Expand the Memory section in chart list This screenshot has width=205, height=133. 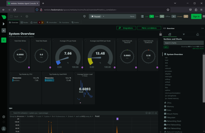[x=170, y=106]
